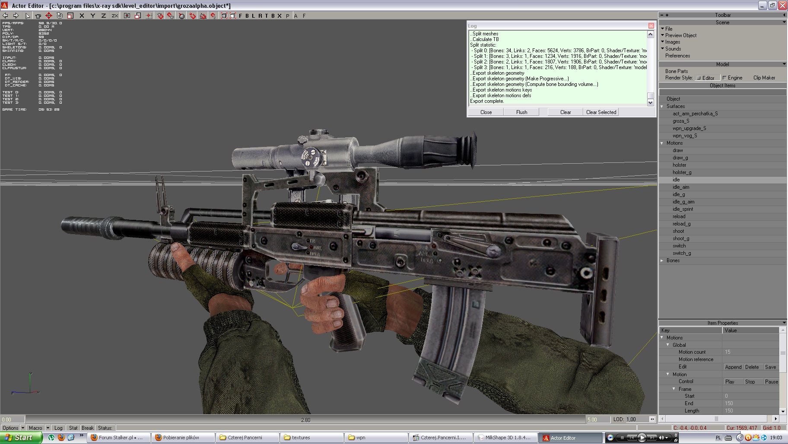Choose the rotate tool icon

pyautogui.click(x=60, y=16)
